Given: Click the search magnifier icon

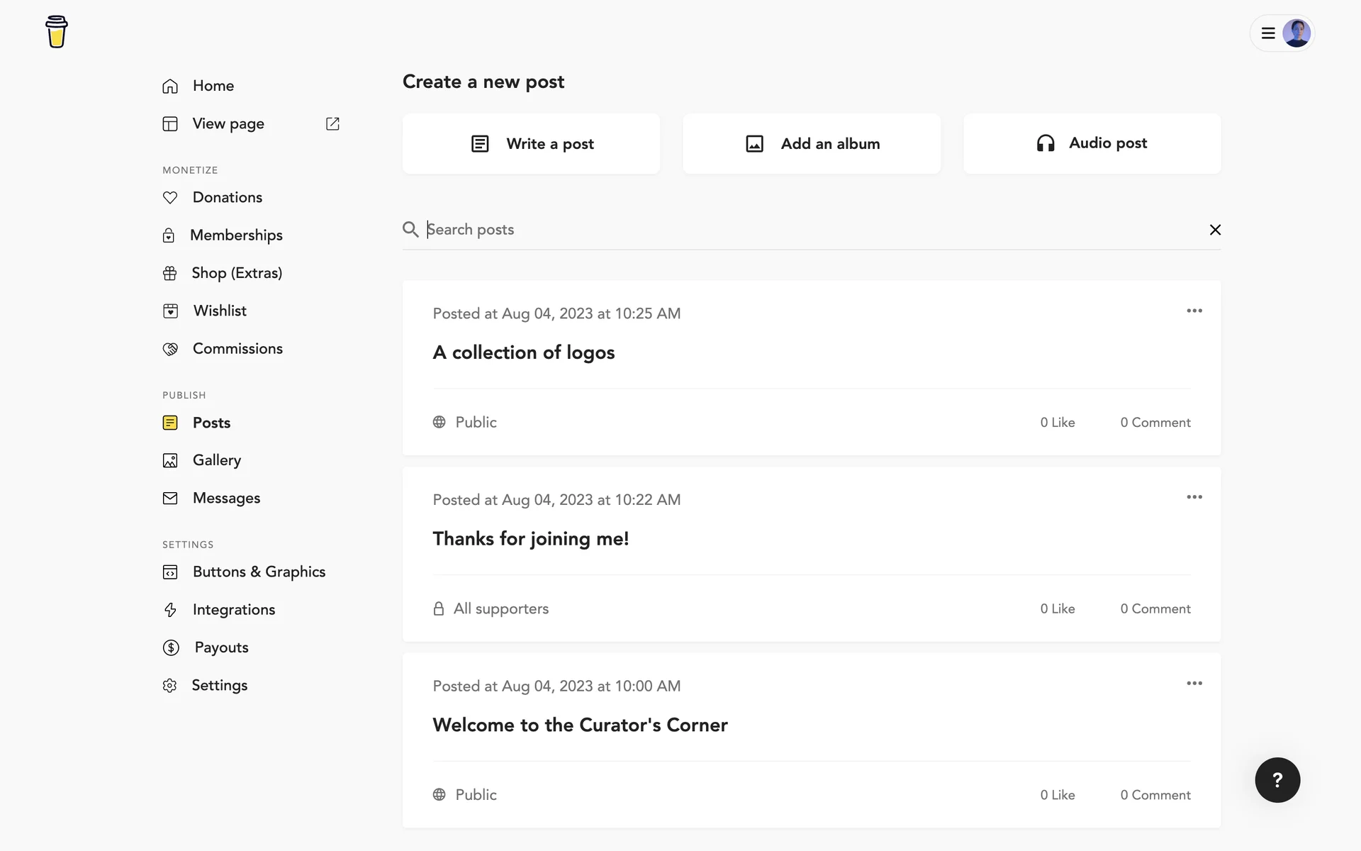Looking at the screenshot, I should (x=410, y=229).
